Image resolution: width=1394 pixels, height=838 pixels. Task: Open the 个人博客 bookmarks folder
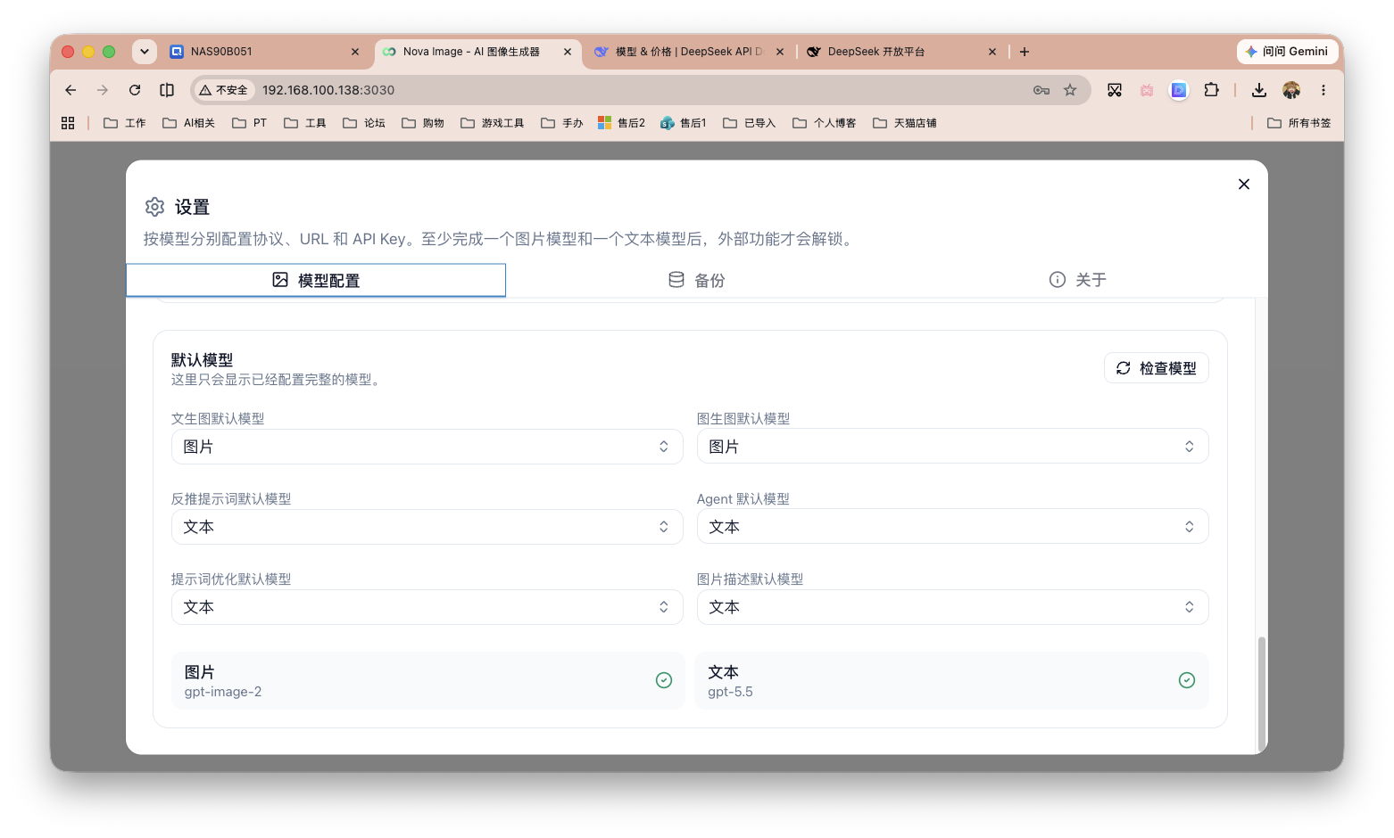[x=825, y=123]
